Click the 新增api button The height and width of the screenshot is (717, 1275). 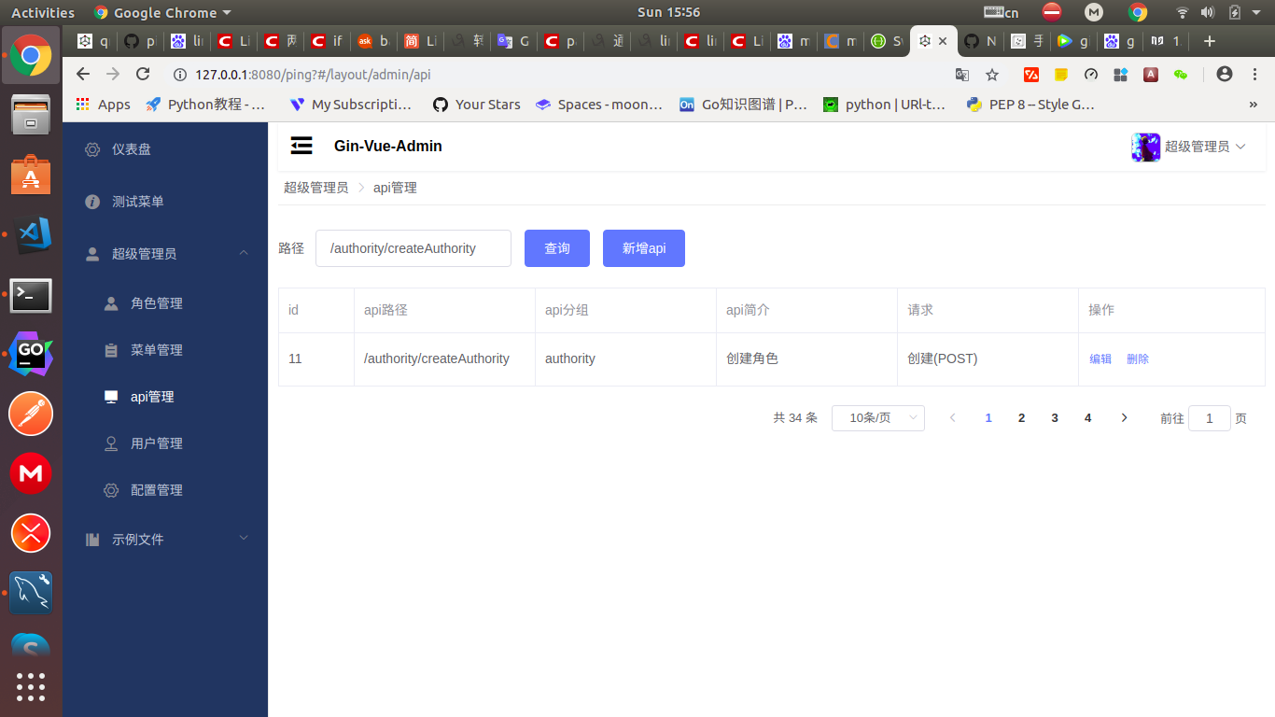(x=643, y=247)
